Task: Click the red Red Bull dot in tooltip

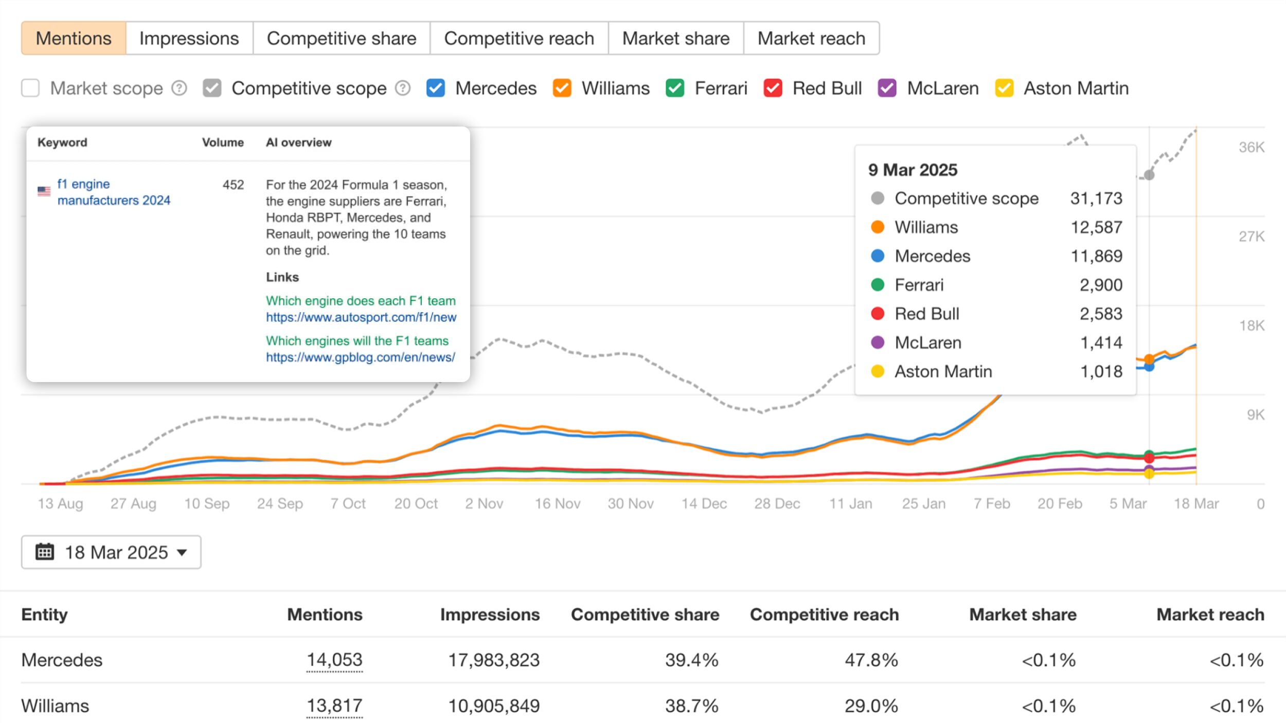Action: pyautogui.click(x=877, y=314)
